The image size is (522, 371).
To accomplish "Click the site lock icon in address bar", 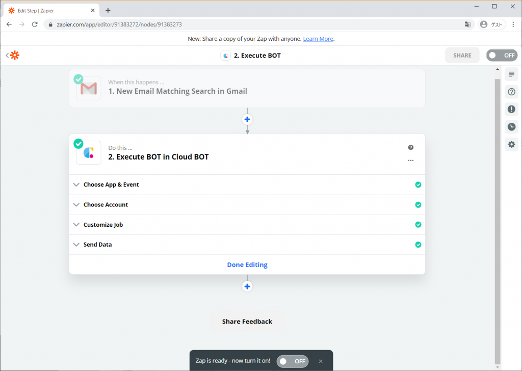I will coord(50,24).
